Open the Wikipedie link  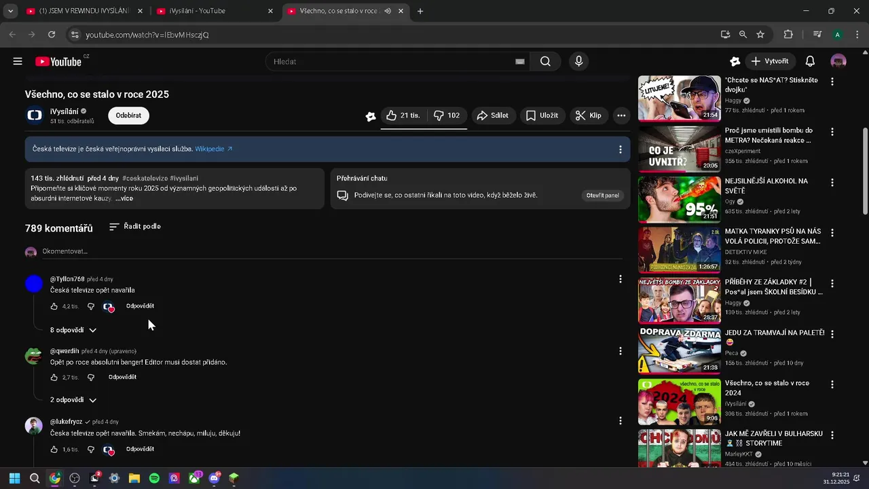point(214,149)
